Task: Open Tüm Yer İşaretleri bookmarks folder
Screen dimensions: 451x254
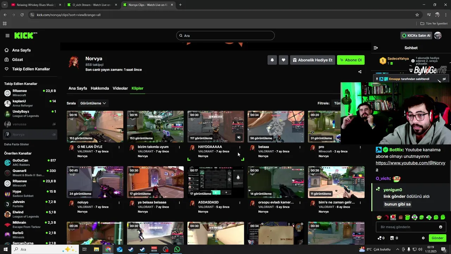Action: [434, 24]
